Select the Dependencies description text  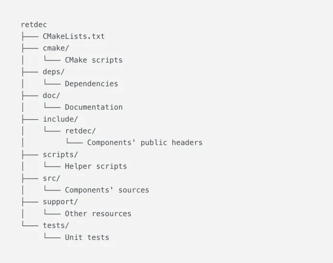(x=91, y=83)
